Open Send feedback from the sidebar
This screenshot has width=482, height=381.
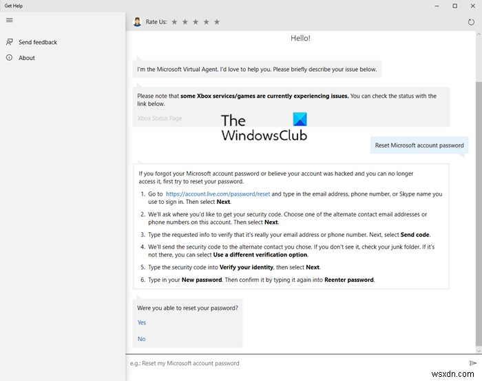click(x=38, y=42)
